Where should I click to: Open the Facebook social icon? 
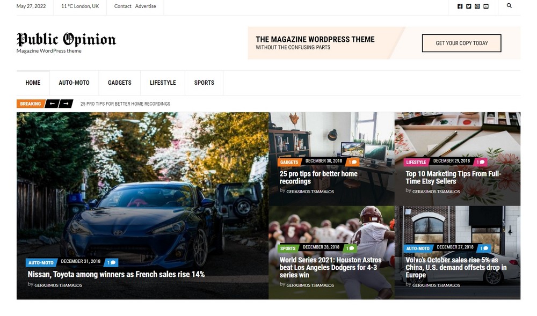tap(460, 6)
